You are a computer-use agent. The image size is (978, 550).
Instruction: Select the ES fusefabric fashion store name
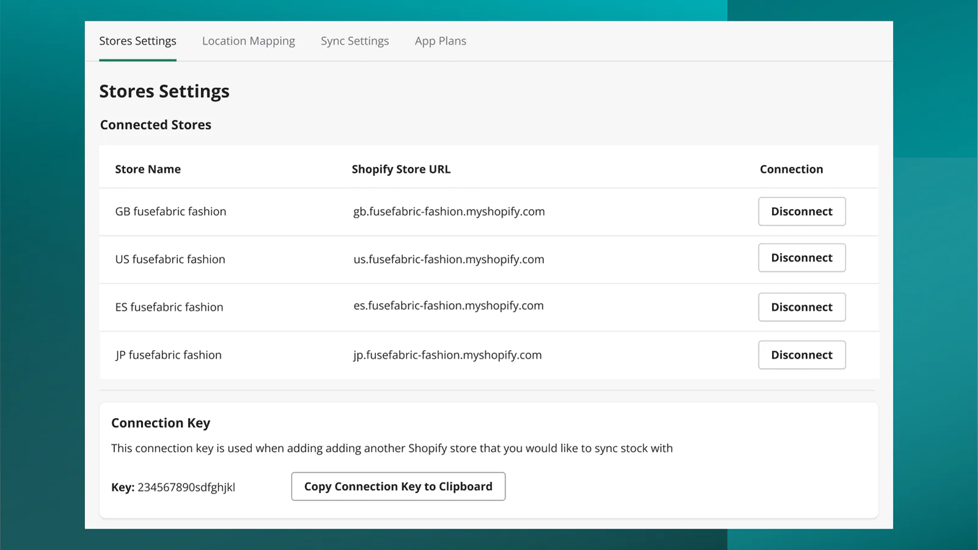coord(169,307)
